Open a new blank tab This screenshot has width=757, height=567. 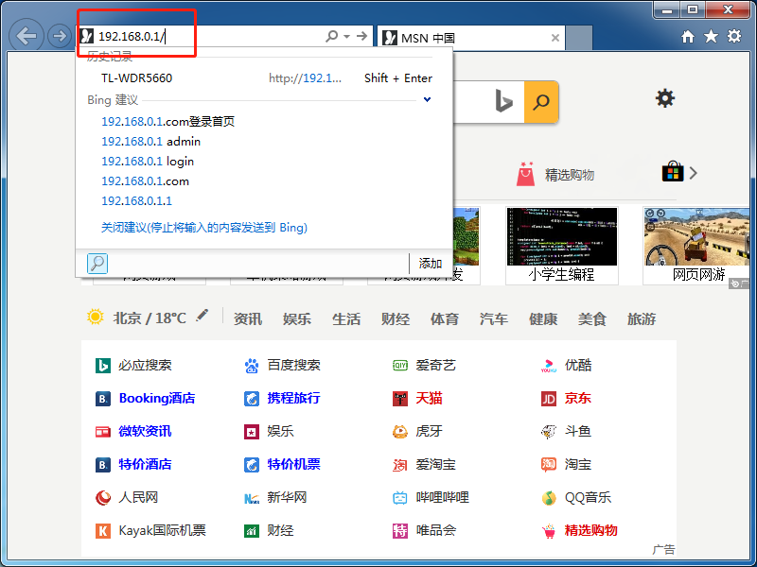point(579,38)
